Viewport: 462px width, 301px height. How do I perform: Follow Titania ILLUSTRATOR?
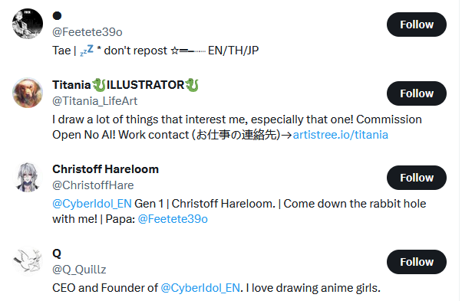coord(416,93)
